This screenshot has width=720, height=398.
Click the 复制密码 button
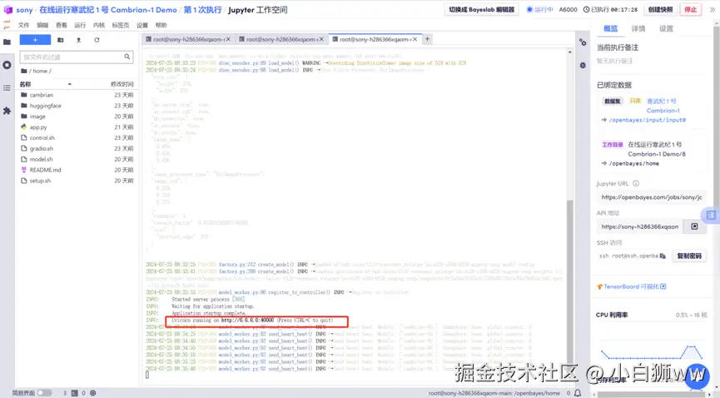[689, 256]
